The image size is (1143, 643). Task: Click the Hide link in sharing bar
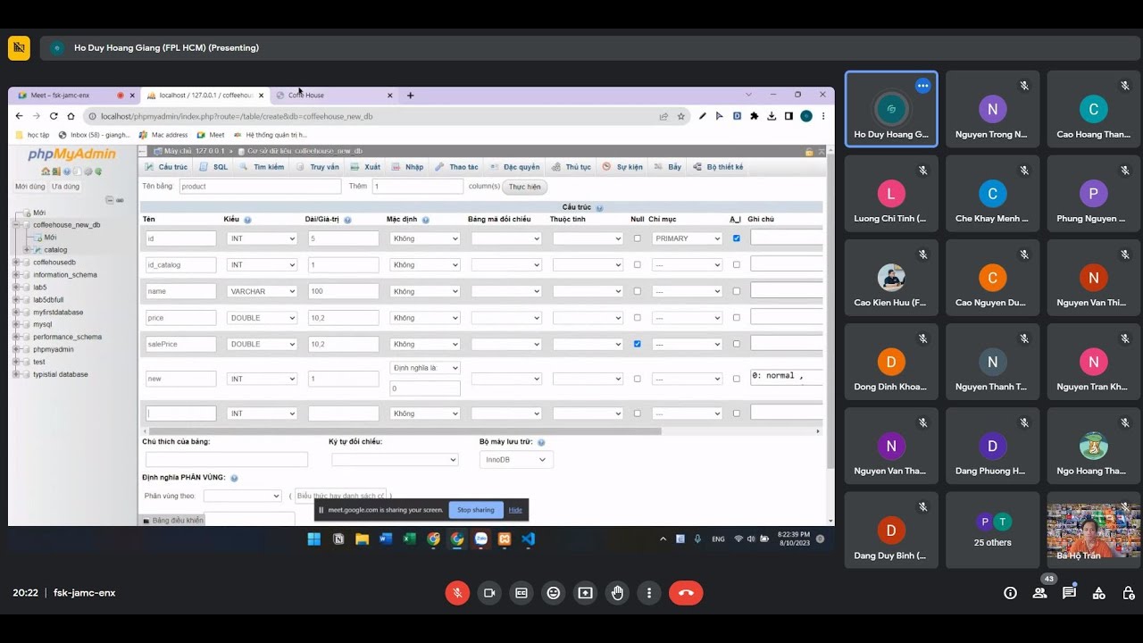[x=515, y=510]
